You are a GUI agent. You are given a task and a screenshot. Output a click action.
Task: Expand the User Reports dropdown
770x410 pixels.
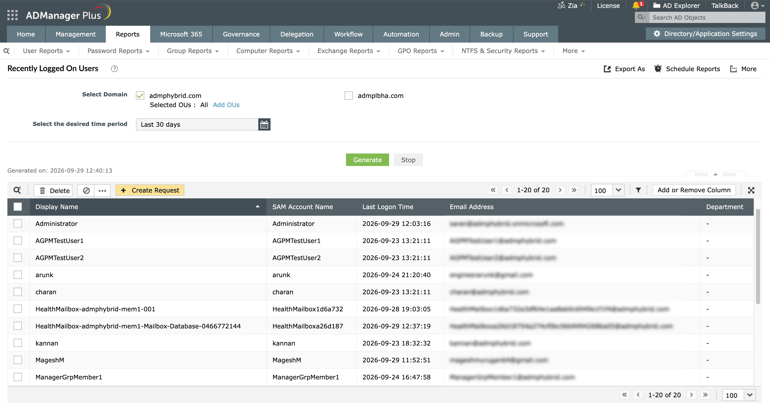tap(46, 51)
